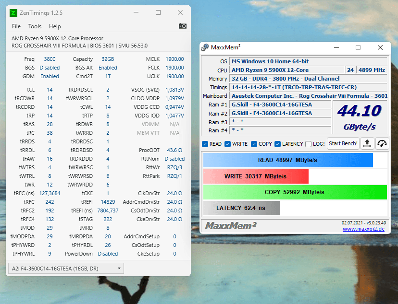Viewport: 398px width, 304px height.
Task: Click the tREFI value 14829
Action: coord(108,202)
